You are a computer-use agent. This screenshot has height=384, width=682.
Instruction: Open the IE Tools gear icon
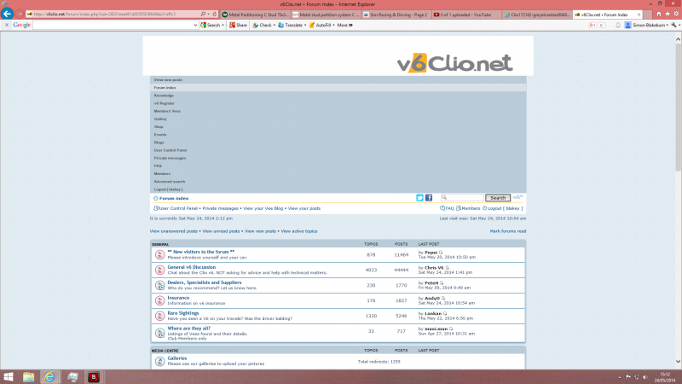(x=676, y=15)
